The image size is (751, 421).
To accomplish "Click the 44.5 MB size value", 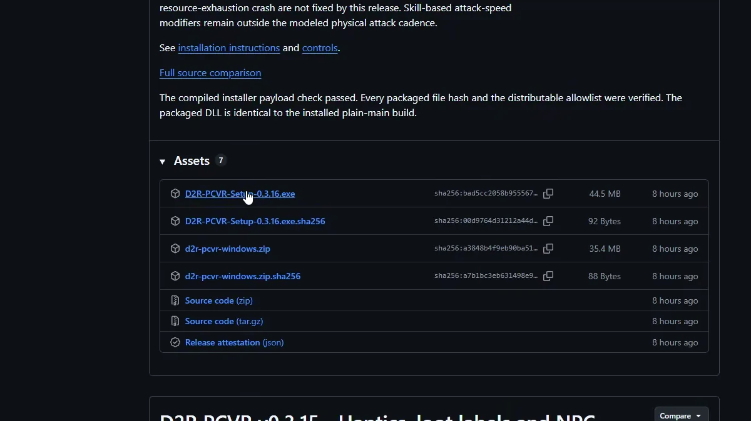I will (x=605, y=194).
